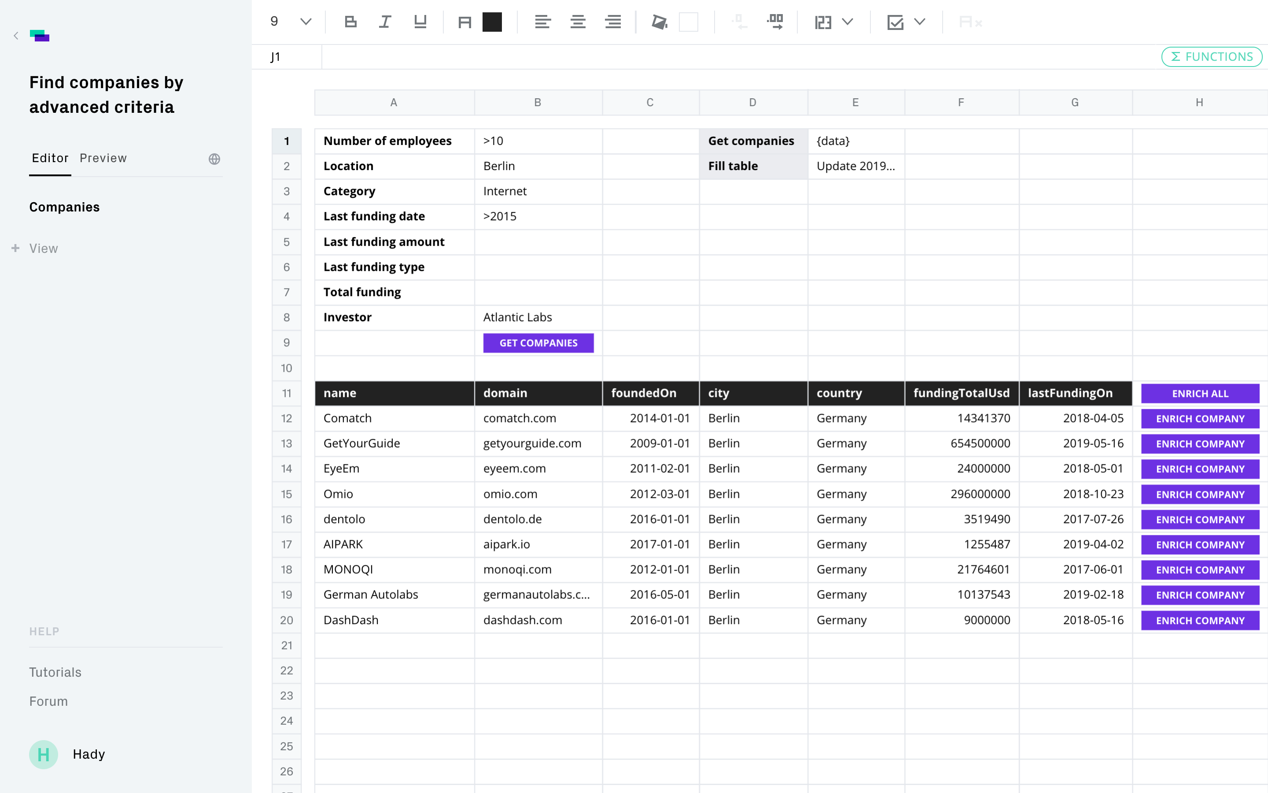Switch to the Preview tab
Screen dimensions: 1268x793
pyautogui.click(x=103, y=159)
